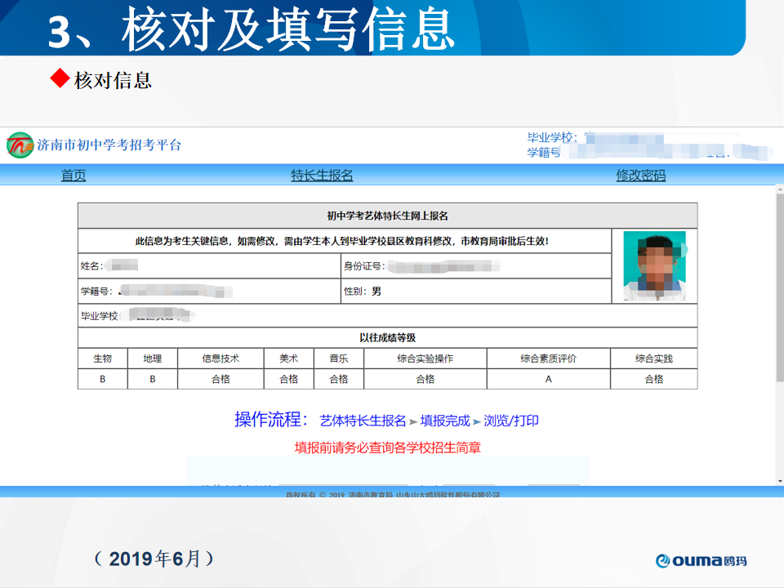Image resolution: width=784 pixels, height=588 pixels.
Task: Click the scrollbar down arrow
Action: click(x=780, y=481)
